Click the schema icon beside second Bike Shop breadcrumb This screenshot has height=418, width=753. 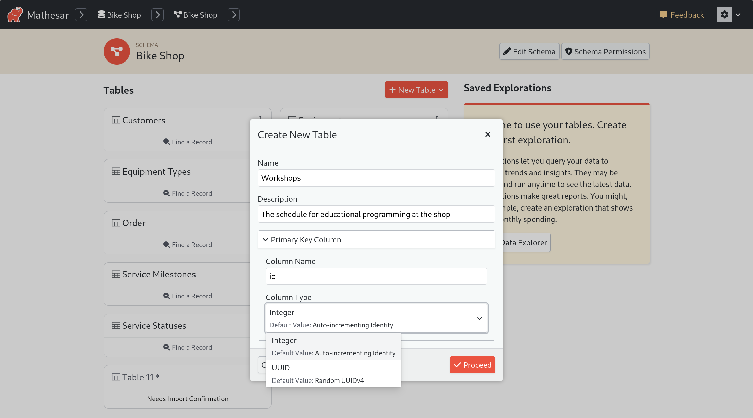click(177, 14)
